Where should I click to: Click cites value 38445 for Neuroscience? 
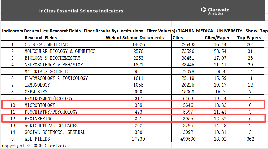click(x=188, y=65)
